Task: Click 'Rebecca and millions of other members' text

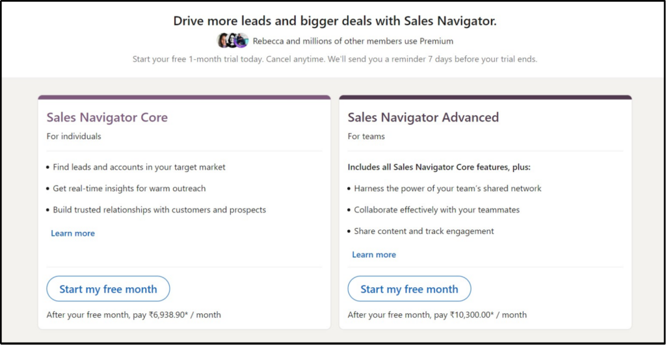Action: [353, 41]
